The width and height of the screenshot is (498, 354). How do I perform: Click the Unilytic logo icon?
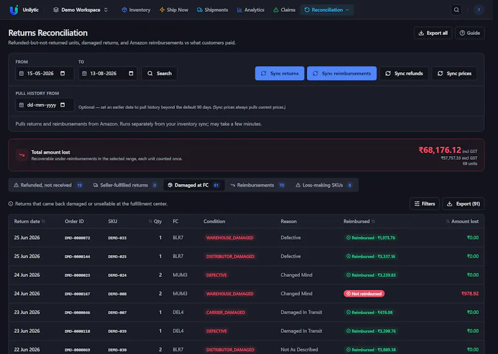point(14,10)
